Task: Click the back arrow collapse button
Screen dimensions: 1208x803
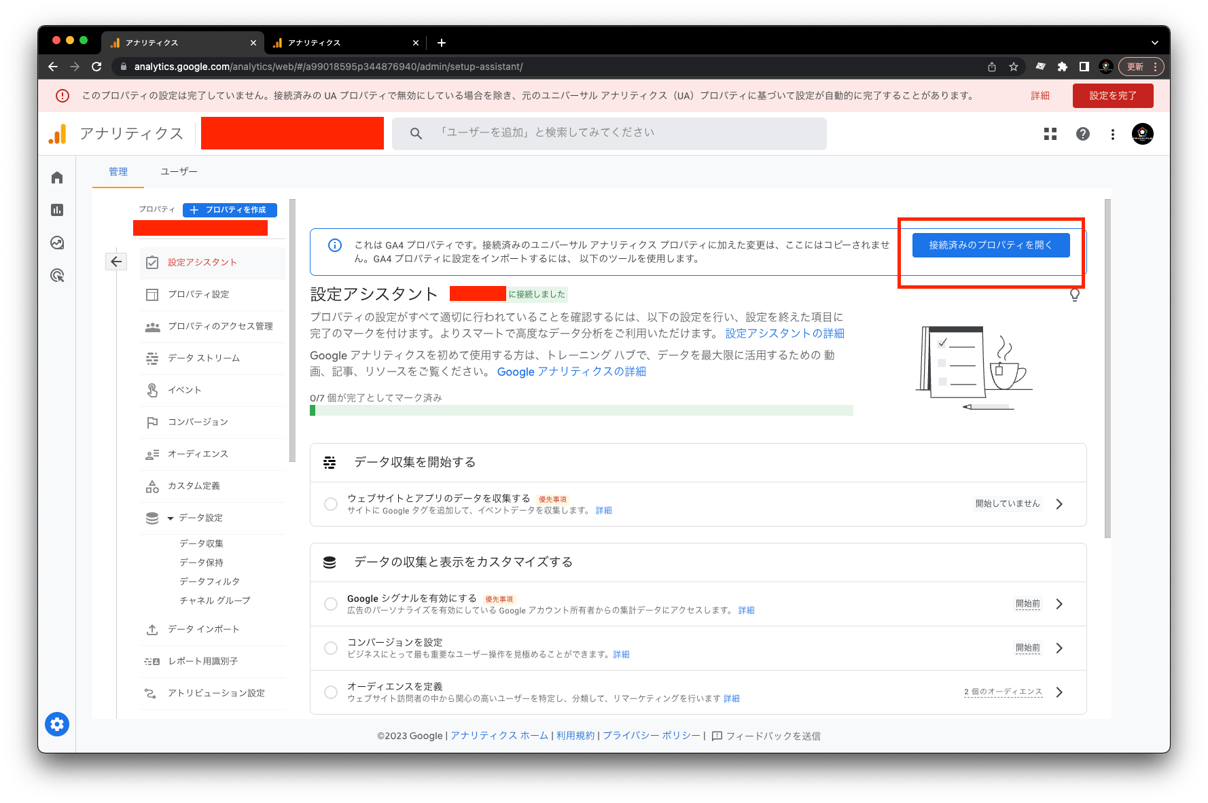Action: tap(117, 262)
